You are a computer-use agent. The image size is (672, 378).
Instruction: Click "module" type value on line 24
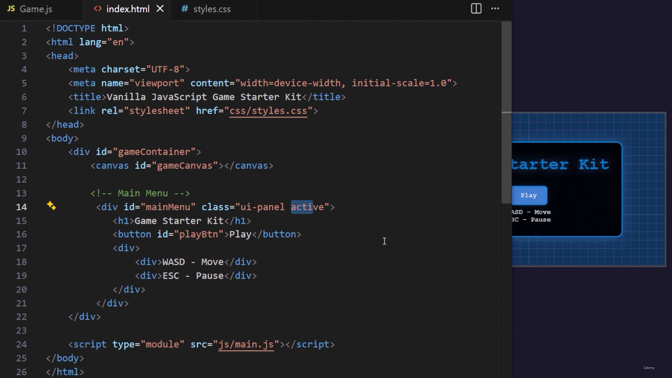[x=162, y=344]
